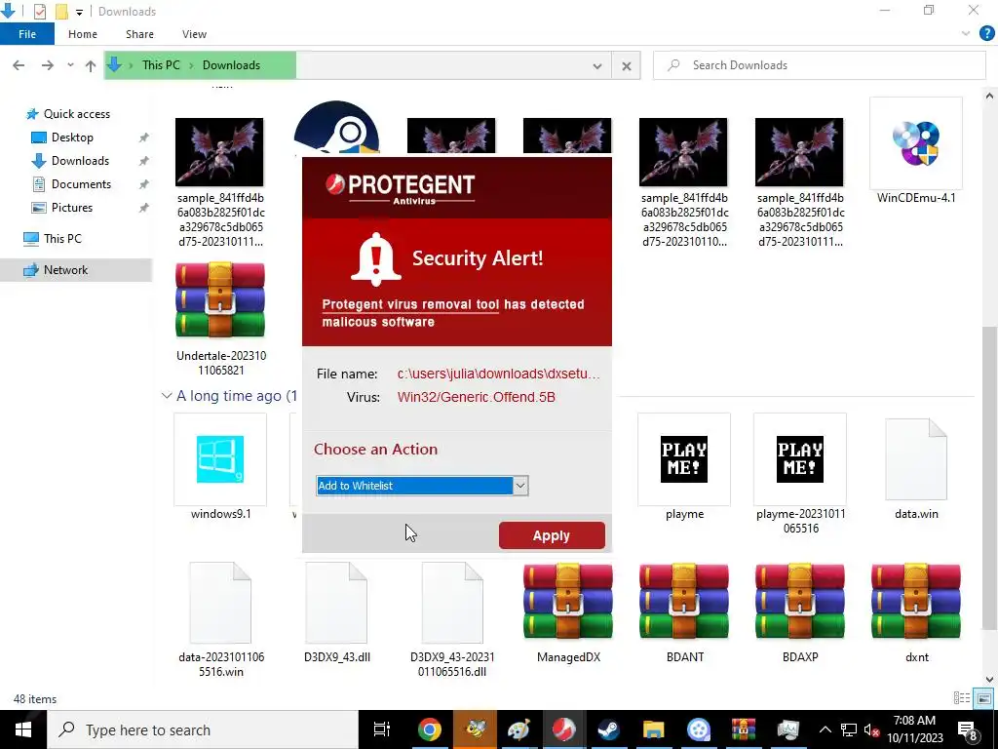This screenshot has width=998, height=749.
Task: Open Desktop in the navigation pane
Action: (x=72, y=138)
